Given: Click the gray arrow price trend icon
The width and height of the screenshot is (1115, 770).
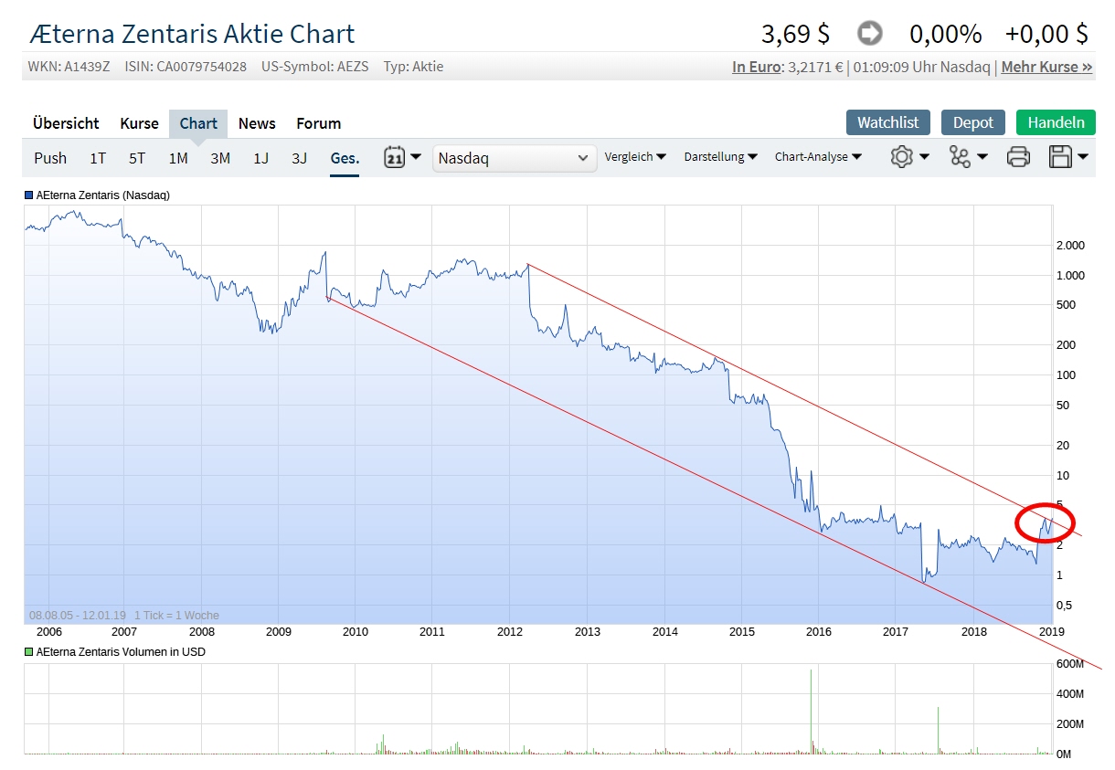Looking at the screenshot, I should point(870,34).
